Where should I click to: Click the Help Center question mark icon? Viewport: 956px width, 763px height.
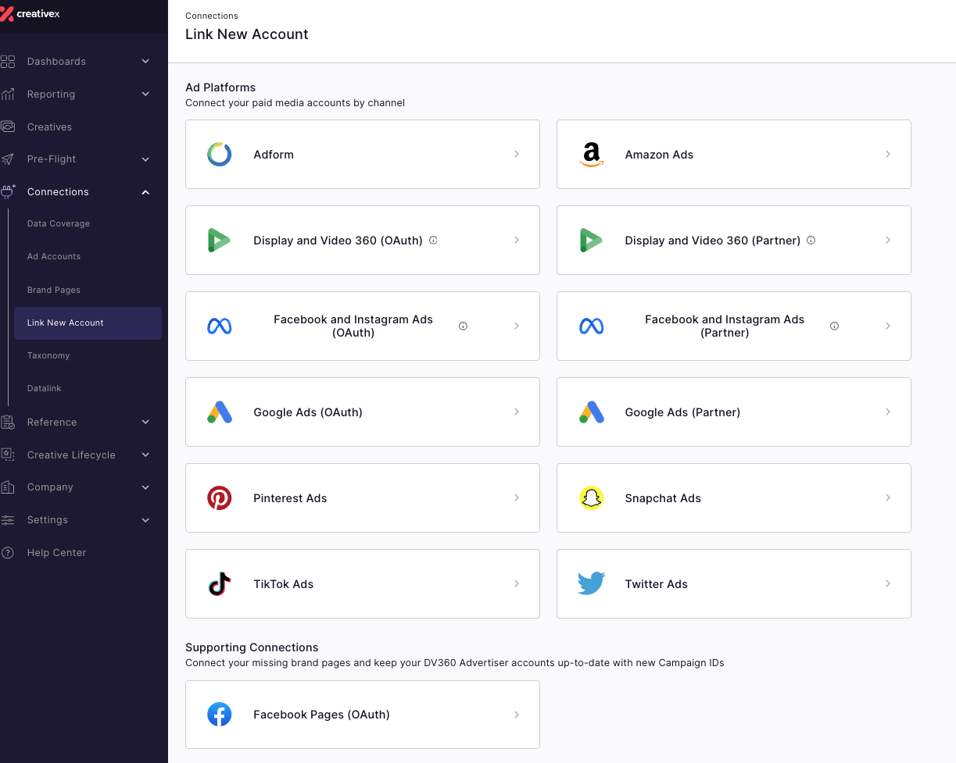(x=8, y=553)
